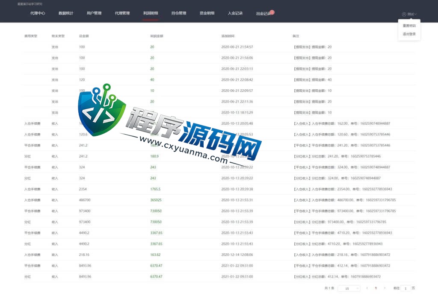This screenshot has width=438, height=299.
Task: Click 支出 label in 21:54:57 row
Action: point(55,47)
